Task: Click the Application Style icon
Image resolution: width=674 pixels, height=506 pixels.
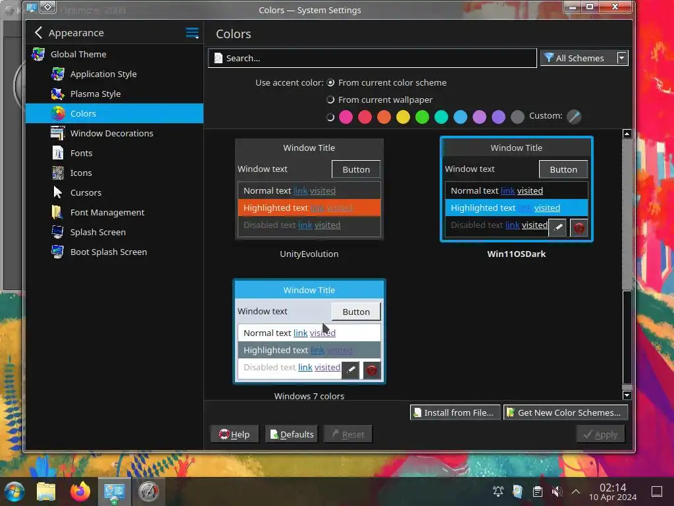Action: point(58,74)
